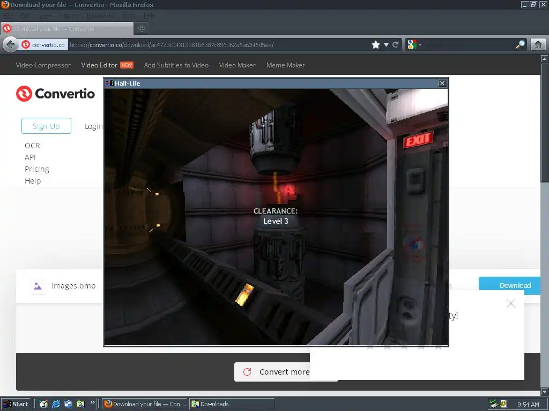Click inside the URL address field
Viewport: 549px width, 411px height.
coord(219,45)
